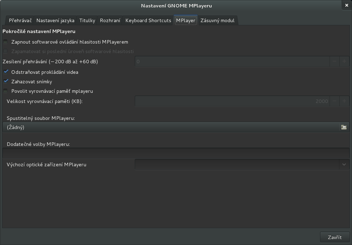Screen dimensions: 352x245
Task: Uncheck Odstraňovat prokládání videa
Action: tap(5, 72)
